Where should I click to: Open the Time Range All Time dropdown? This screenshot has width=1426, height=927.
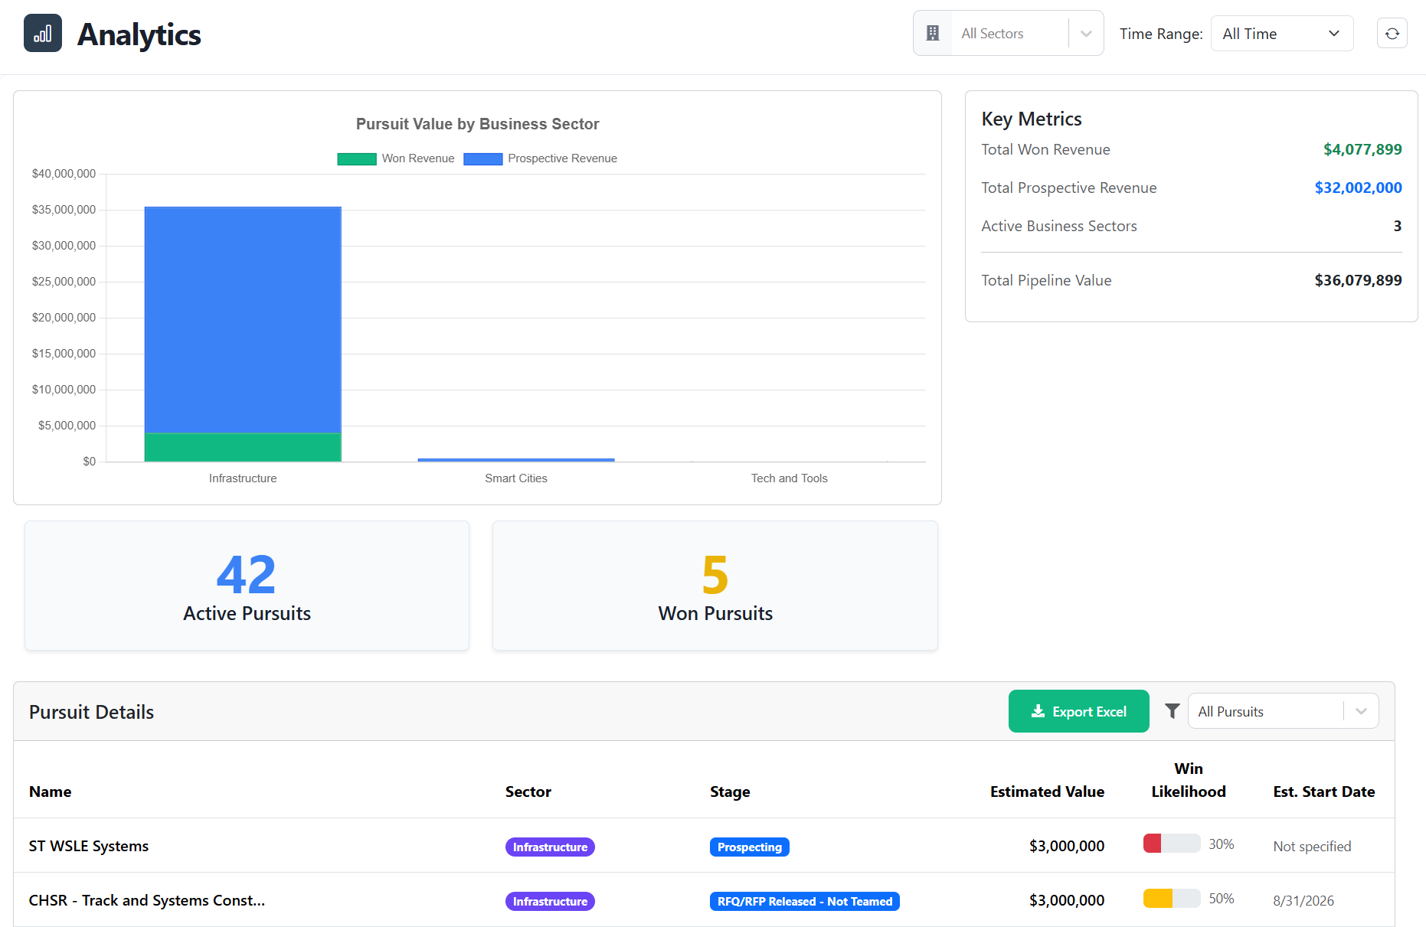pyautogui.click(x=1281, y=34)
